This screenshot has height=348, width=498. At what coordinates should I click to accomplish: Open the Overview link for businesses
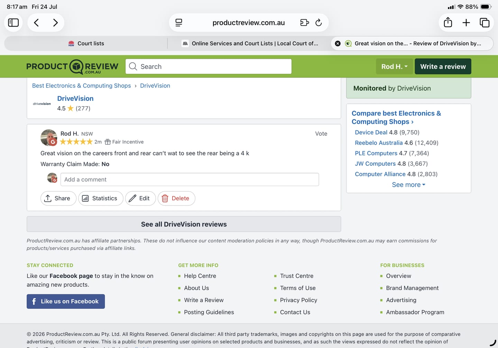(x=399, y=276)
